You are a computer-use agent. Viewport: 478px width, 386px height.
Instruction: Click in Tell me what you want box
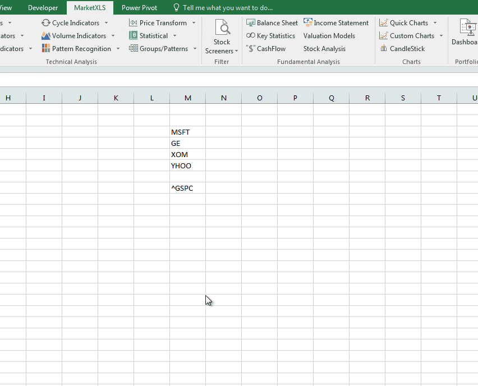coord(228,8)
